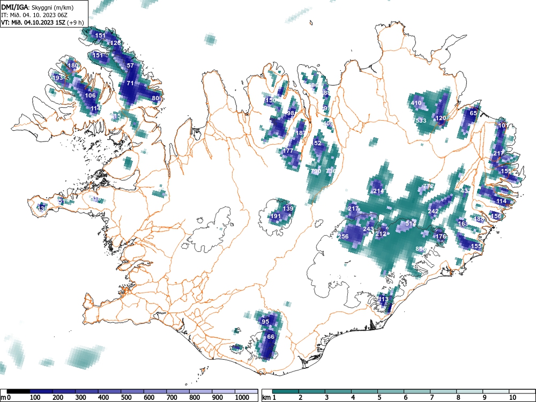Click the visibility value 193
This screenshot has height=402, width=536.
click(x=58, y=78)
